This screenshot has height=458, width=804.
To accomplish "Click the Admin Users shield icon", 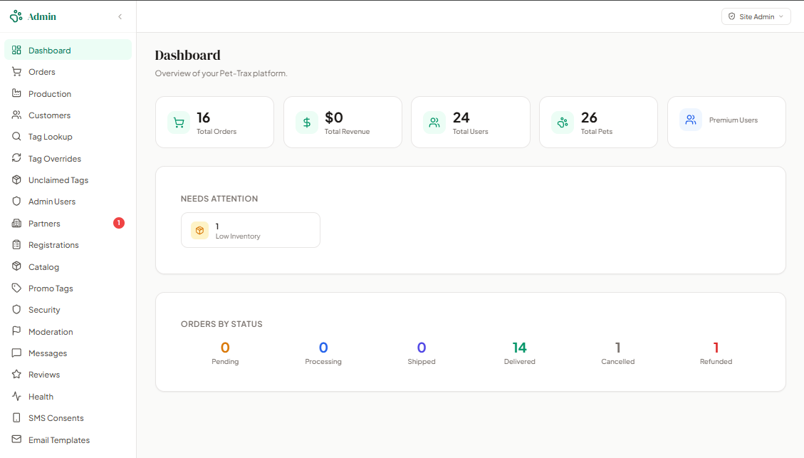I will point(16,201).
